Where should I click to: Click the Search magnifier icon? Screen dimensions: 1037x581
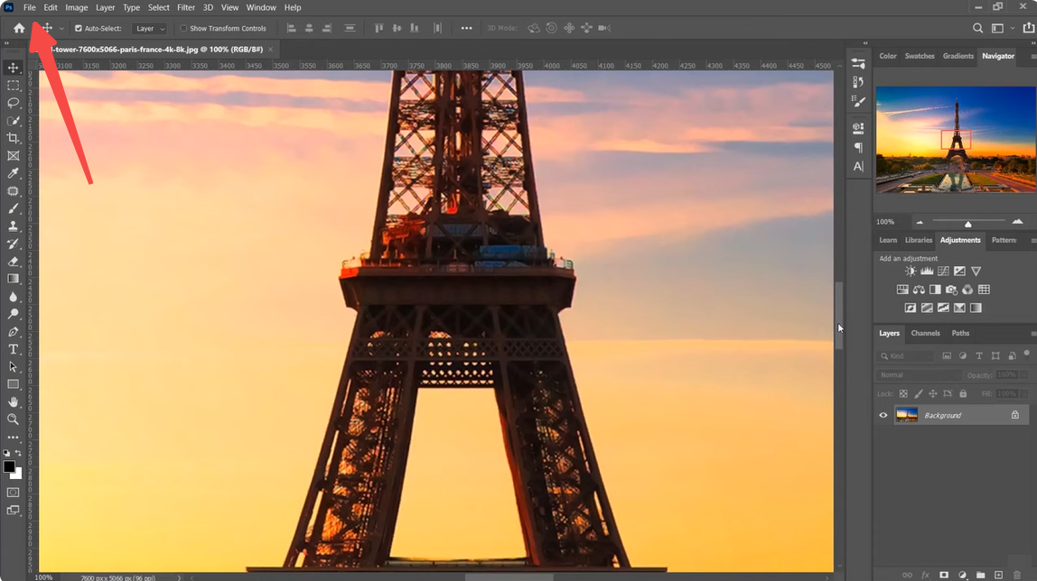click(x=977, y=28)
